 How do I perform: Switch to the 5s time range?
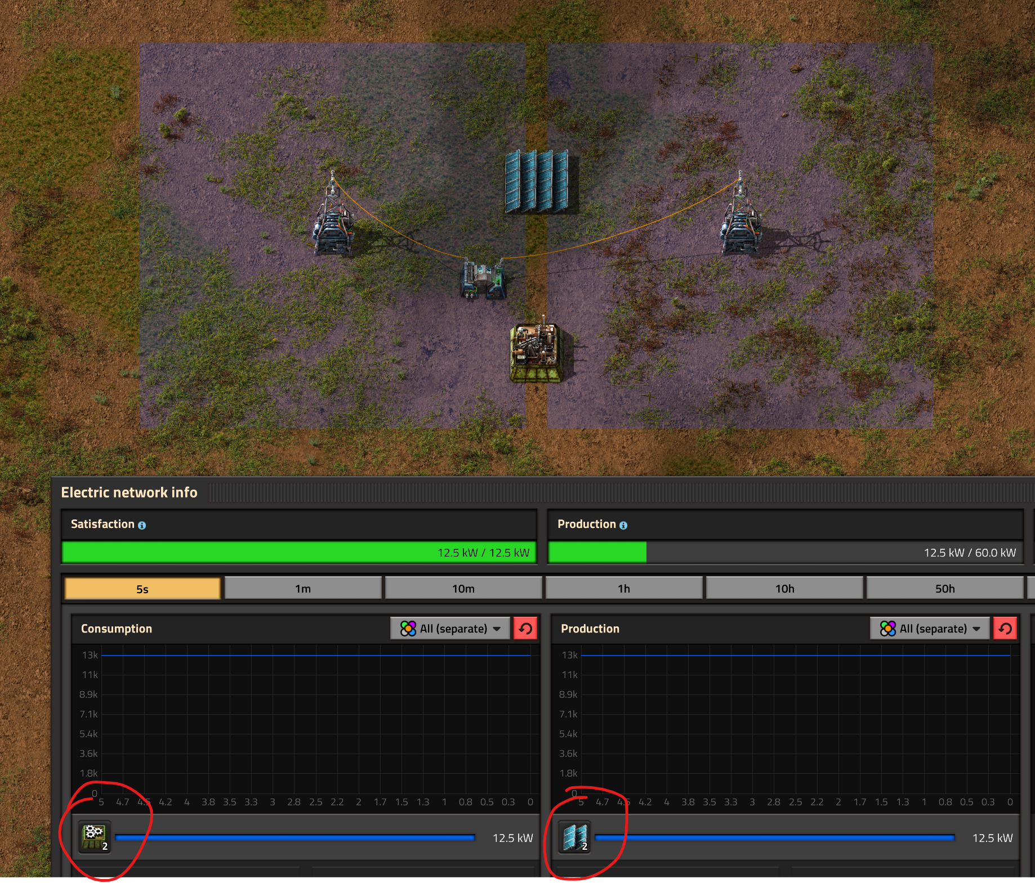(142, 589)
